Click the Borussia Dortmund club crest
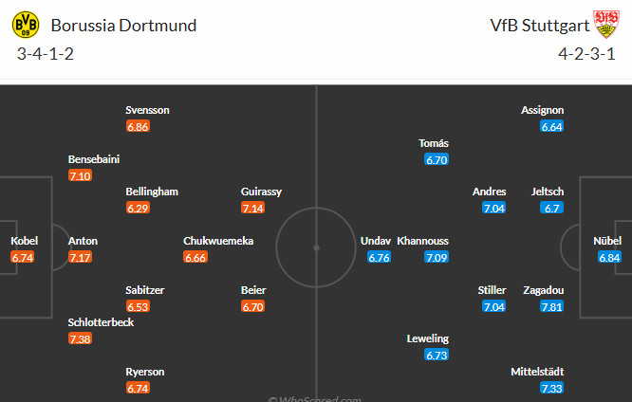Viewport: 632px width, 402px height. tap(26, 27)
